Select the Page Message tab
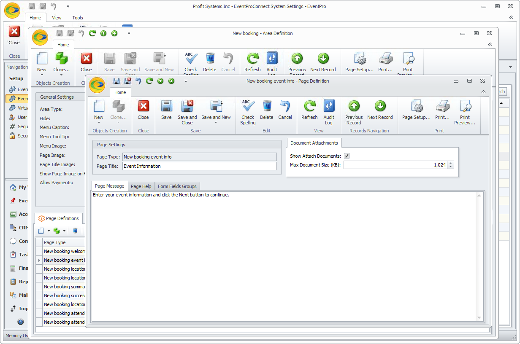The width and height of the screenshot is (520, 344). click(110, 186)
